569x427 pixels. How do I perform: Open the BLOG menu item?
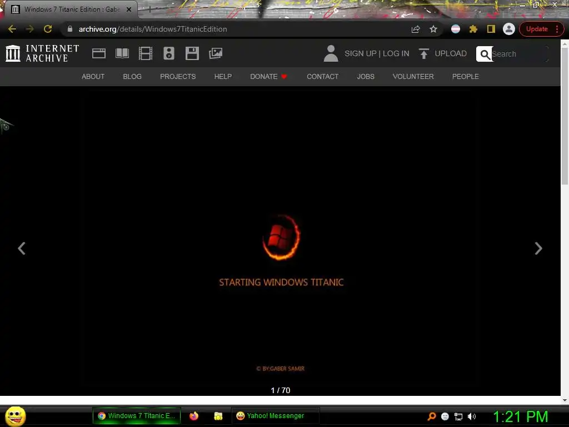(x=132, y=77)
